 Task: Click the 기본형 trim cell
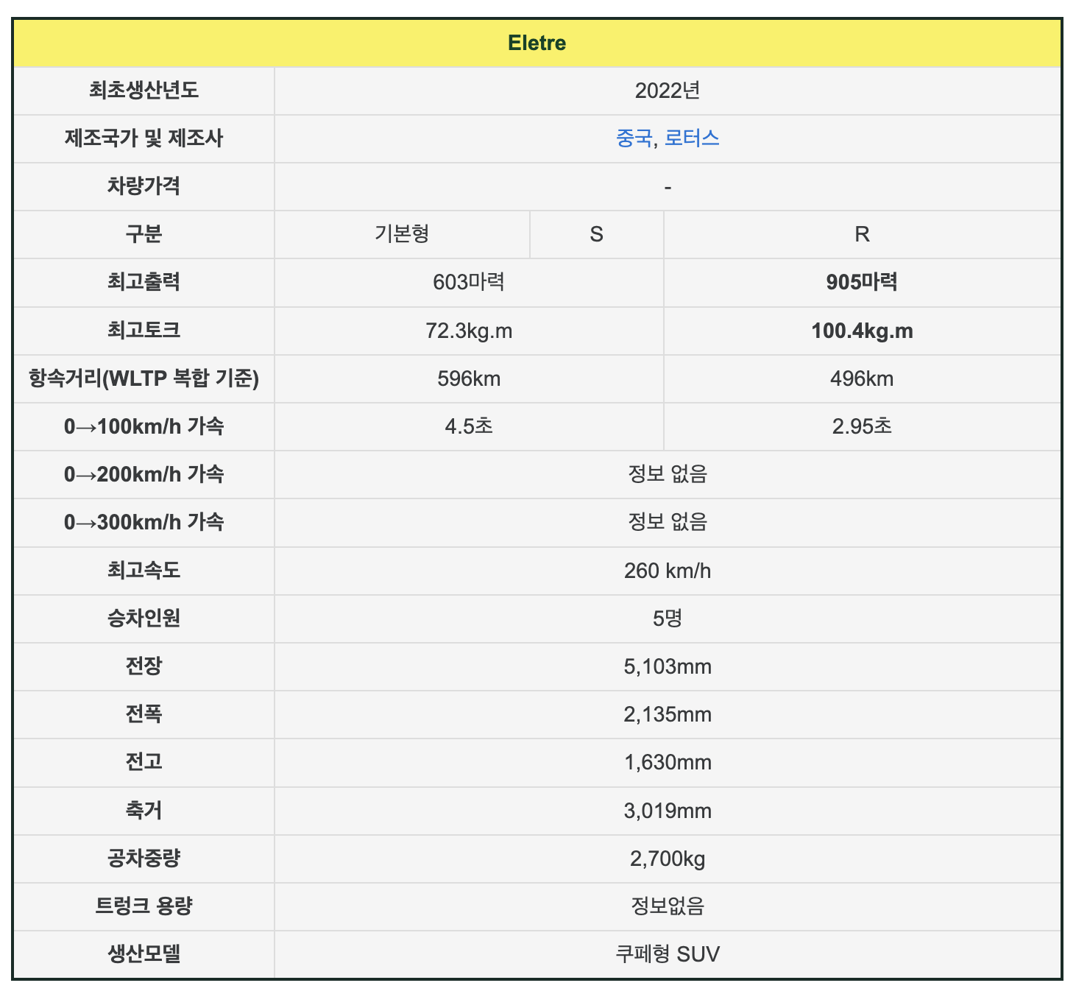(x=402, y=234)
